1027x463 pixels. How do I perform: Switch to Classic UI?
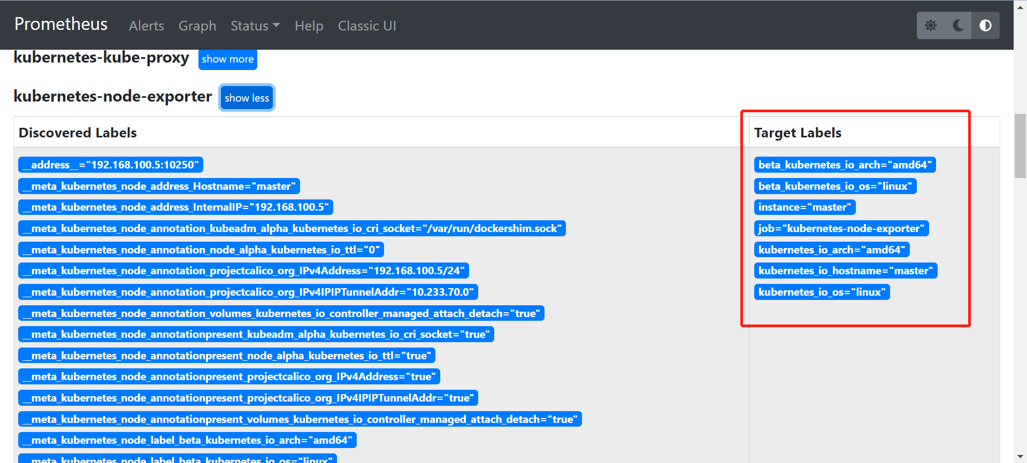click(x=367, y=26)
